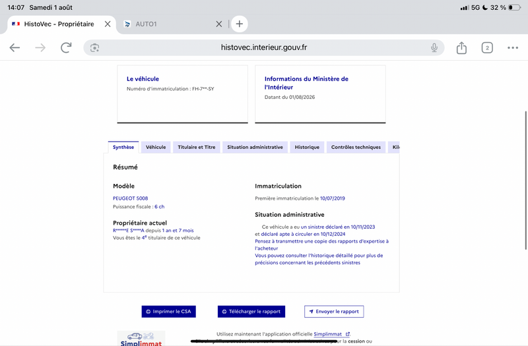Open the Simplimmat link
Image resolution: width=528 pixels, height=346 pixels.
332,334
